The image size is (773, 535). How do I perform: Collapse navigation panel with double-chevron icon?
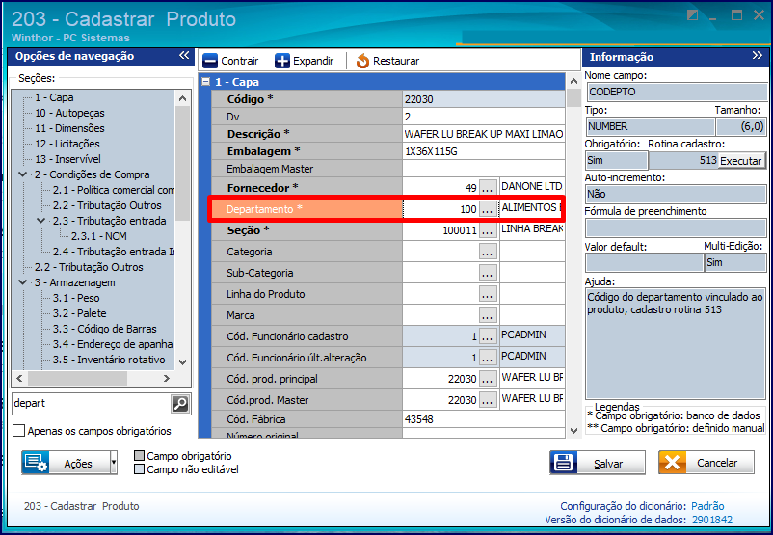[184, 55]
